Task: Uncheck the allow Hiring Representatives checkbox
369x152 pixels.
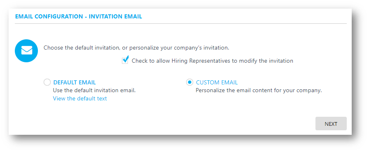Action: [x=125, y=61]
